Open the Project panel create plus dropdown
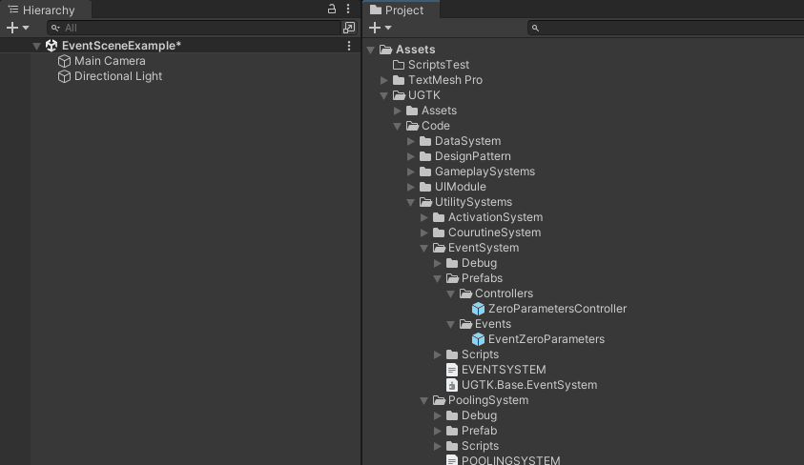This screenshot has height=465, width=804. 380,28
